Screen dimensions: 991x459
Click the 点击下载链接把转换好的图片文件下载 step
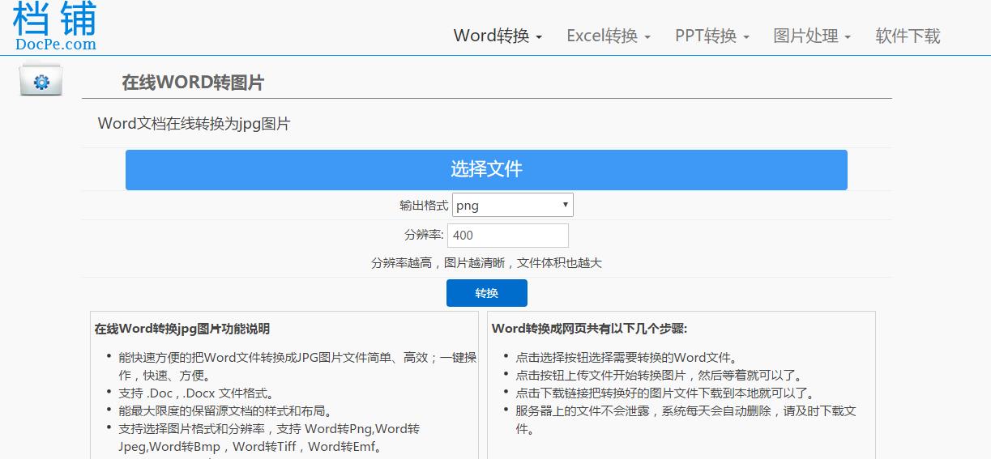pyautogui.click(x=665, y=393)
